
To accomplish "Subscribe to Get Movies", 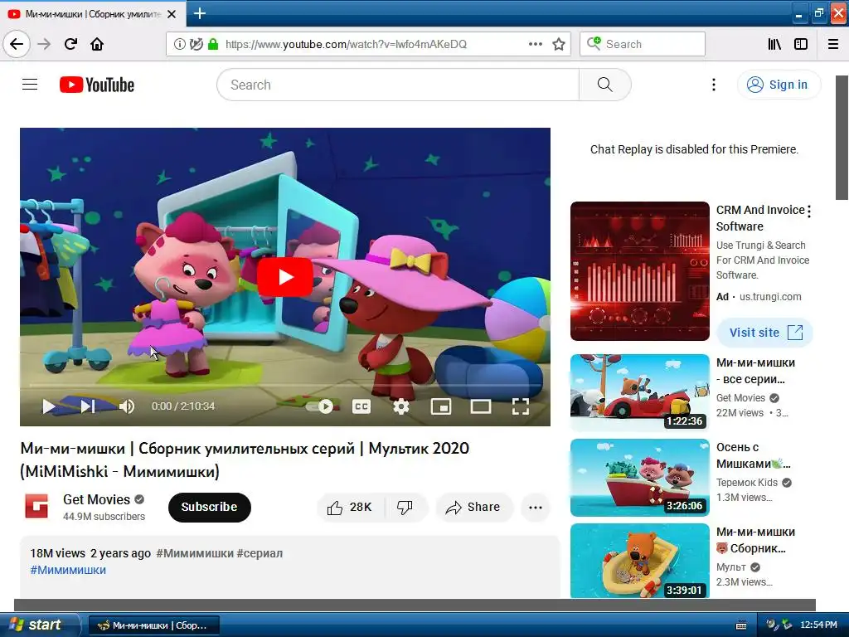I will pyautogui.click(x=210, y=507).
